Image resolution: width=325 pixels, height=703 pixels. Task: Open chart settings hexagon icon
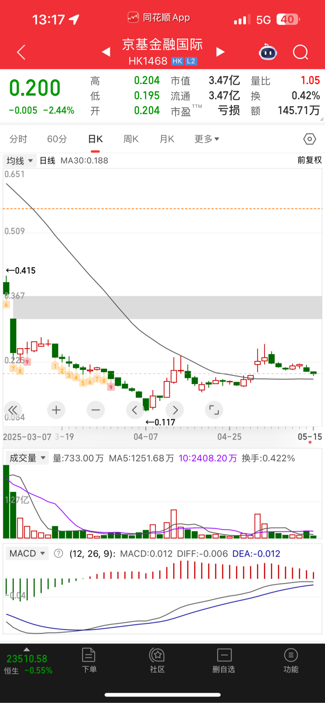click(309, 139)
